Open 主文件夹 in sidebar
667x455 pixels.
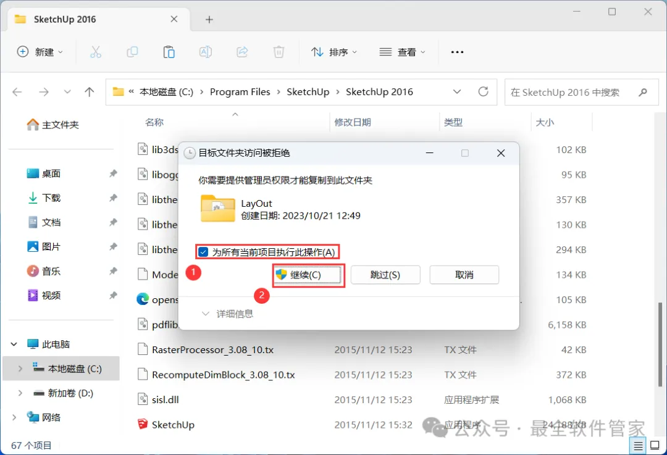pyautogui.click(x=52, y=125)
